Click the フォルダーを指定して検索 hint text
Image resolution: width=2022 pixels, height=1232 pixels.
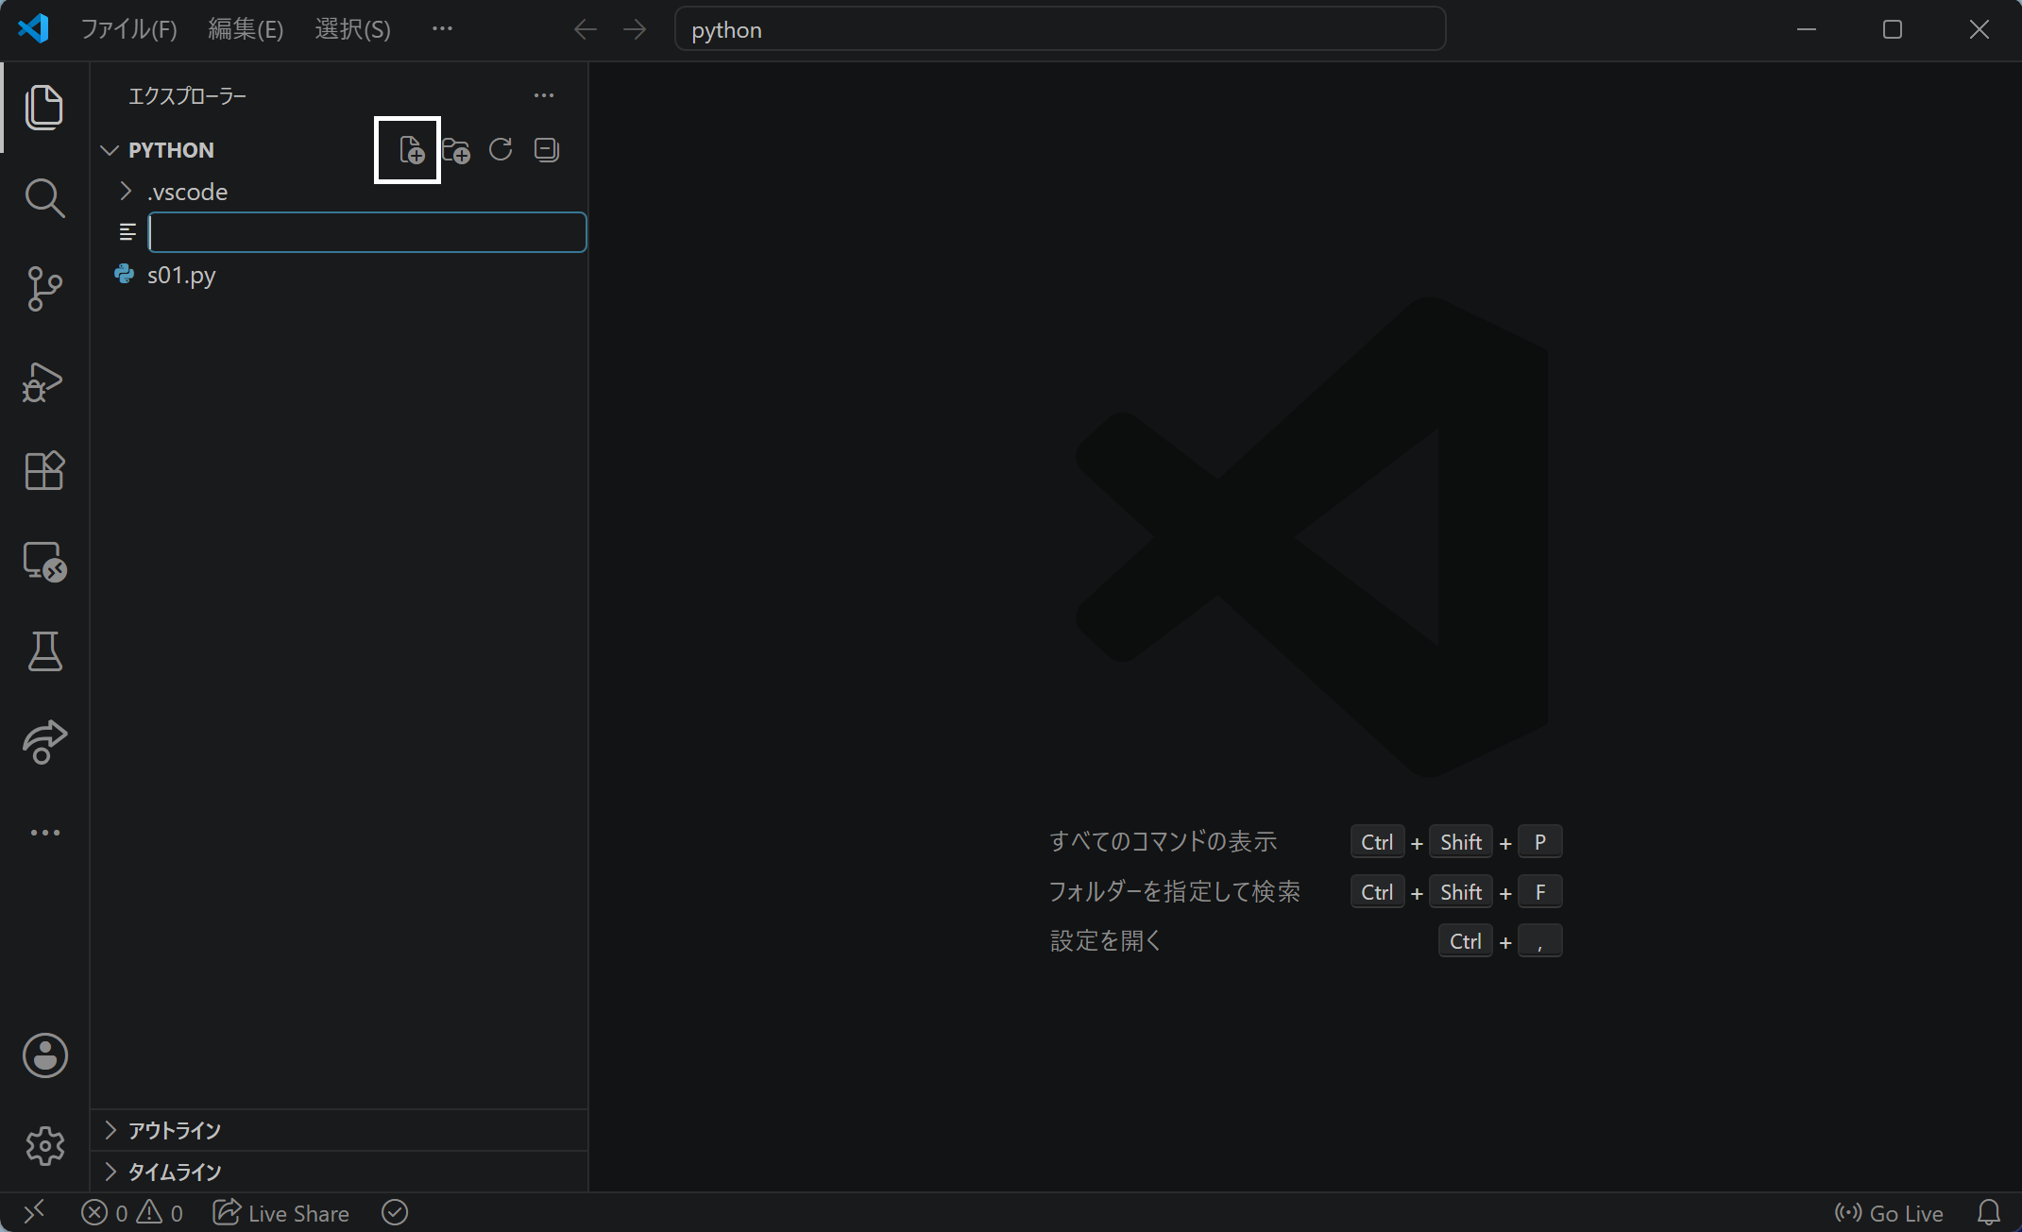[1174, 891]
